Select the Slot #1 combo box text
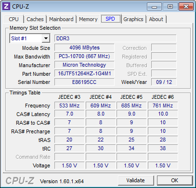 point(26,38)
